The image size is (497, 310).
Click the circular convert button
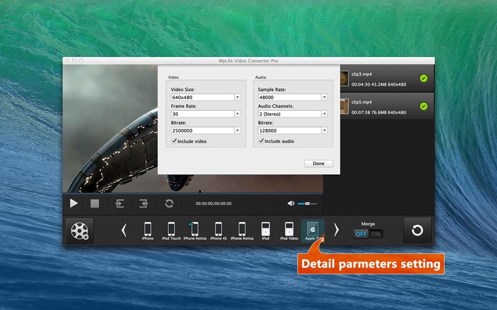coord(417,231)
